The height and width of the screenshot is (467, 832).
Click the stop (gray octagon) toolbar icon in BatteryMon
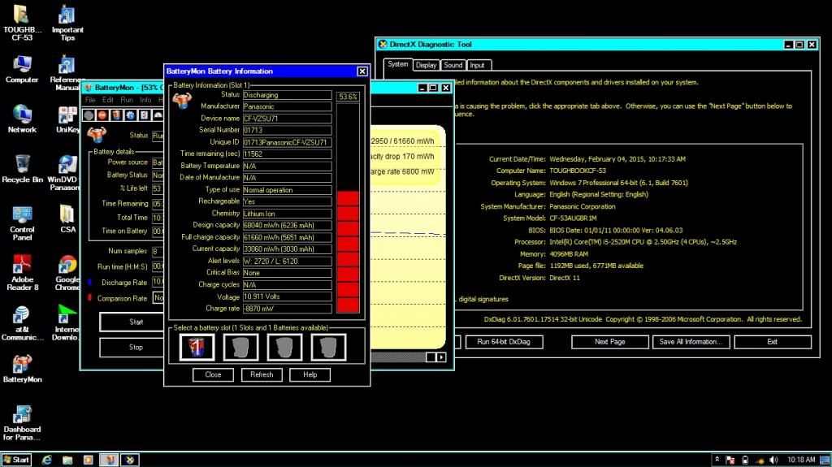89,115
